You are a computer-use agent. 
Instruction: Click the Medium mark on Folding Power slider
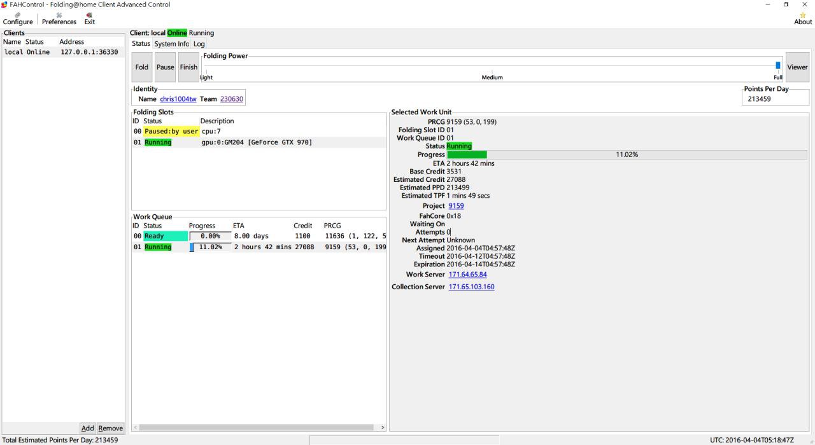coord(492,77)
